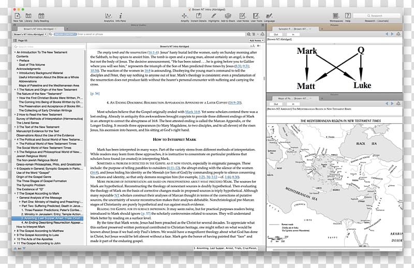Open the 16:9–20 verse link
414x268 pixels.
(x=235, y=103)
